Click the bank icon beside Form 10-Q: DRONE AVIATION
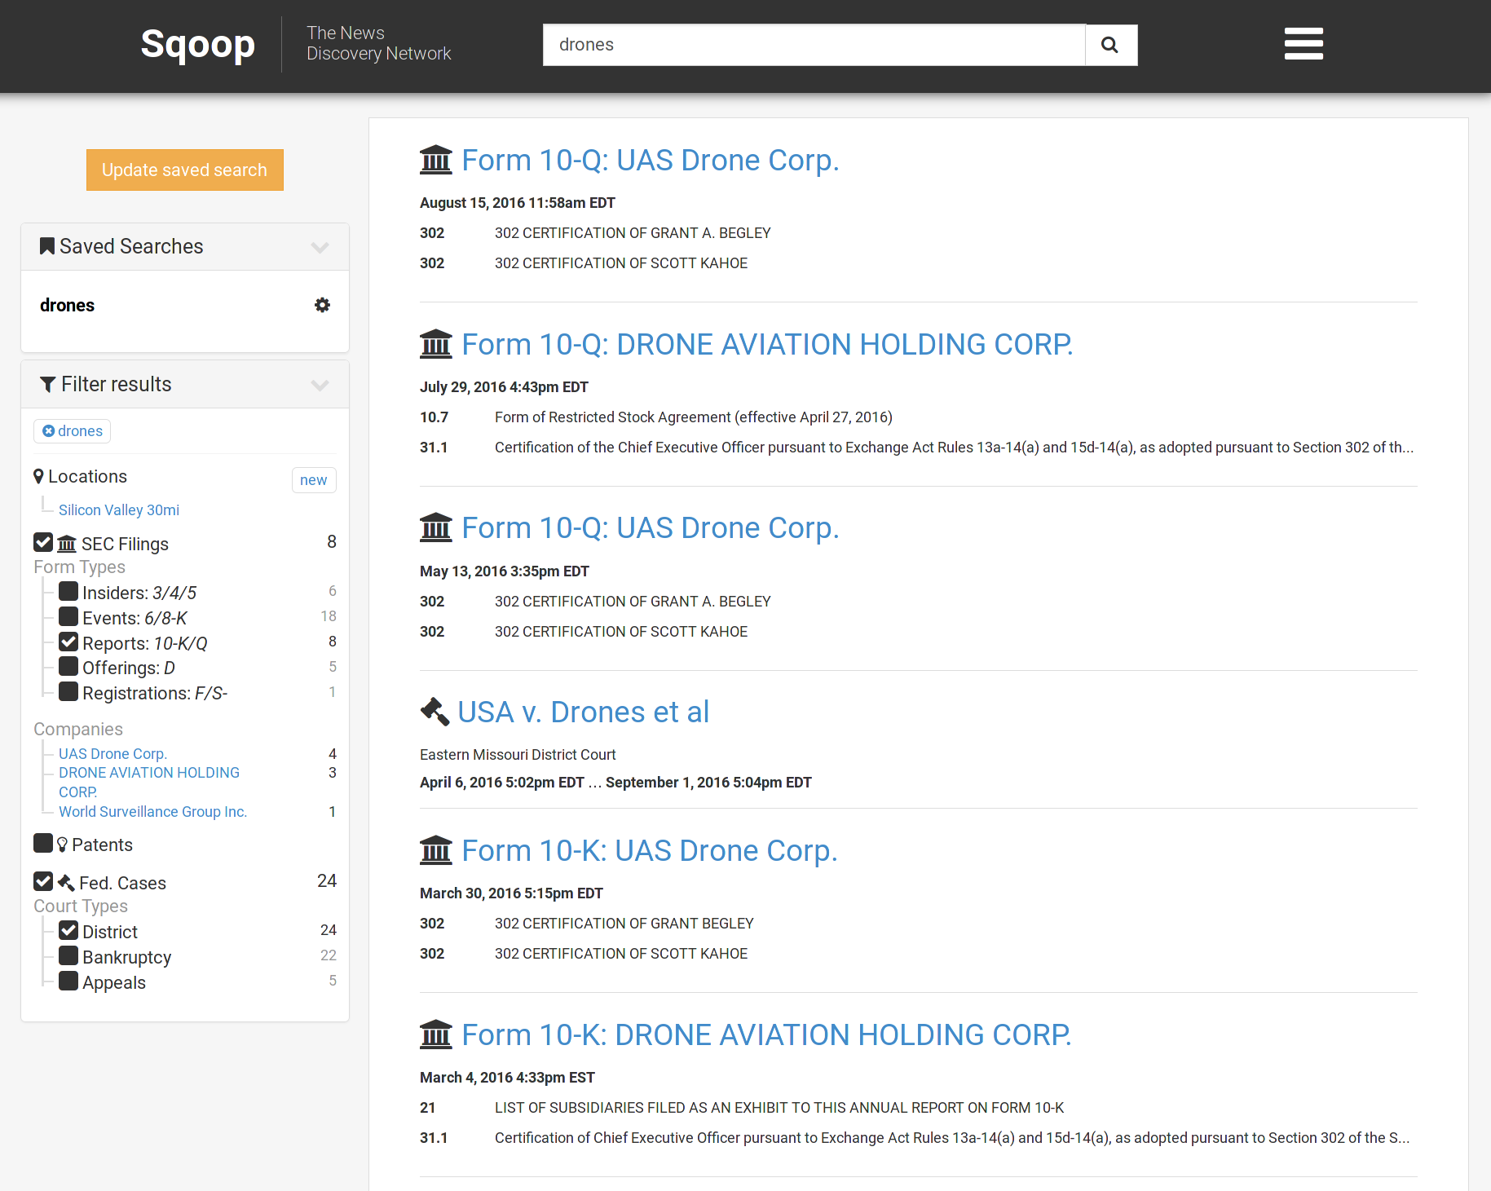Viewport: 1491px width, 1191px height. click(x=435, y=344)
